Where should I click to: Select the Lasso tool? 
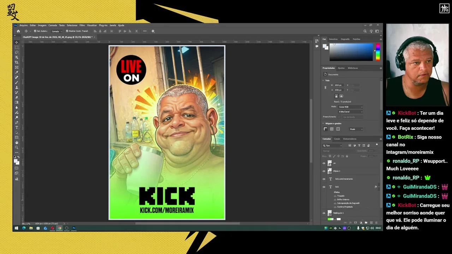point(17,52)
